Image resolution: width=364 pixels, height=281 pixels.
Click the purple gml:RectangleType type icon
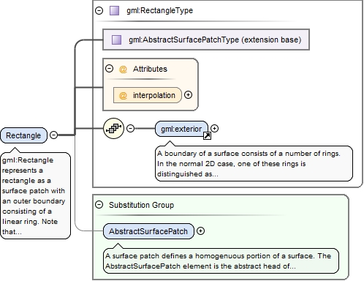tap(114, 11)
